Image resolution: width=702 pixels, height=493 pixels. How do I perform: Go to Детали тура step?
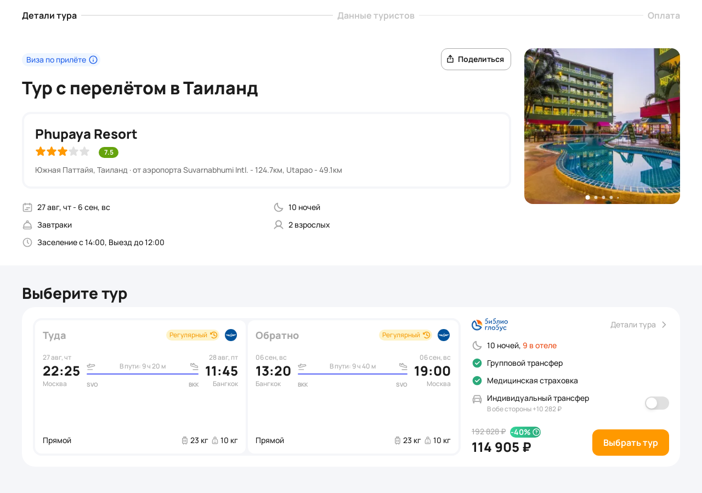[x=49, y=15]
